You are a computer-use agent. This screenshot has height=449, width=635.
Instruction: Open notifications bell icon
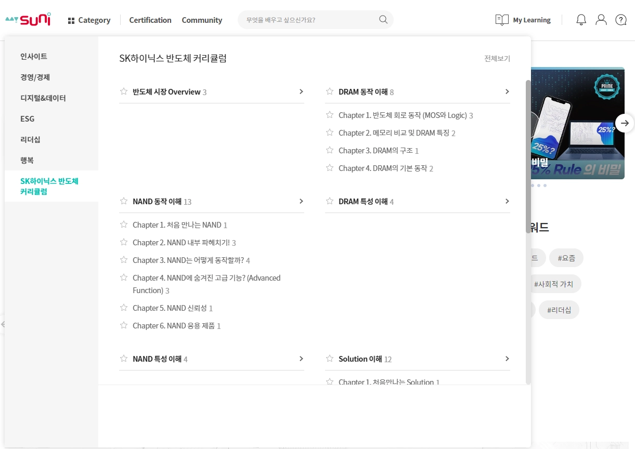pyautogui.click(x=581, y=20)
